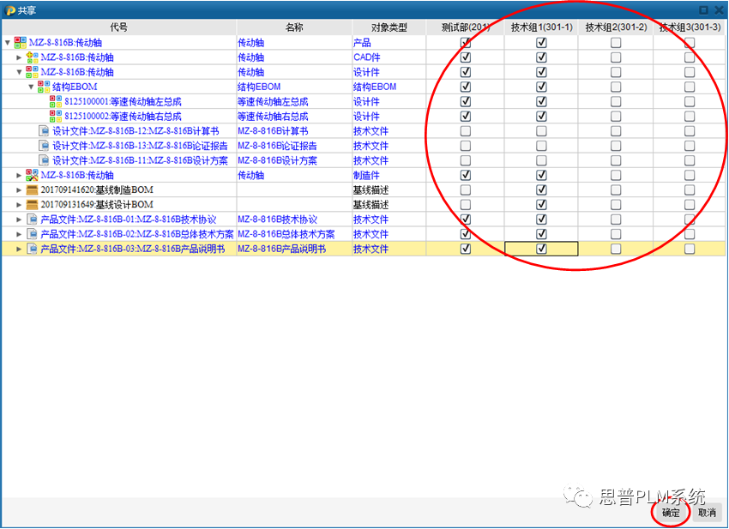Check 技术组2(301-2) for the 产品 row
729x529 pixels.
[x=616, y=42]
